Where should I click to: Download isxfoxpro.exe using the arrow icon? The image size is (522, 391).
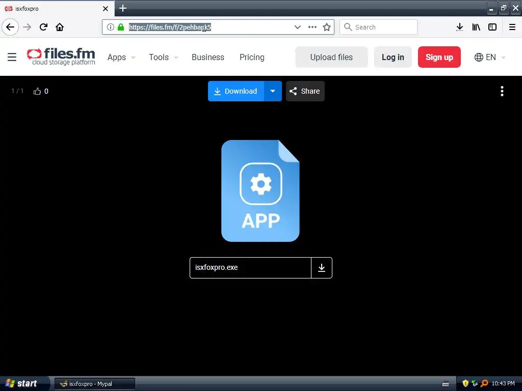(x=322, y=268)
